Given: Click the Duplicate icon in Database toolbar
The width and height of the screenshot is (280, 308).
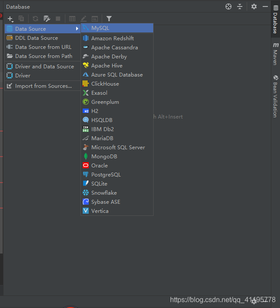Looking at the screenshot, I should click(21, 19).
